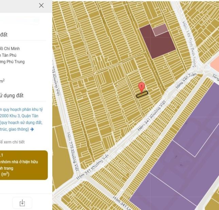Click the Hồ Chí Minh city text

coord(10,49)
